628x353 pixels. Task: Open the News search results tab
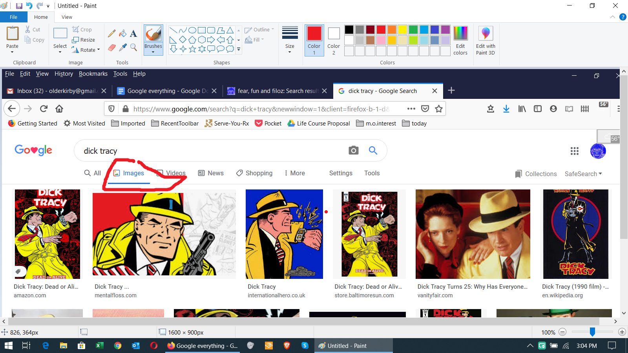(x=211, y=173)
